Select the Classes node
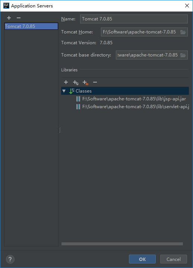193x268 pixels. (125, 91)
